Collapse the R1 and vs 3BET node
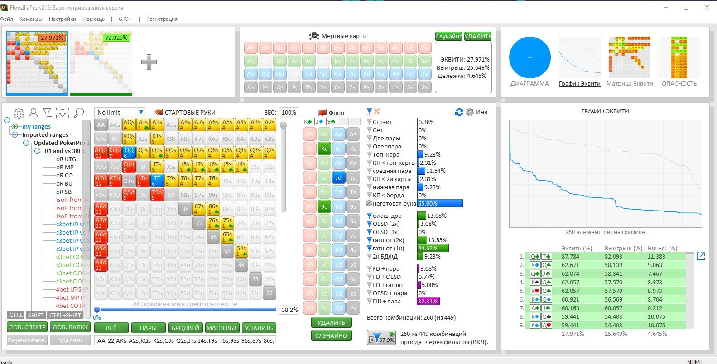The image size is (717, 364). coord(37,151)
